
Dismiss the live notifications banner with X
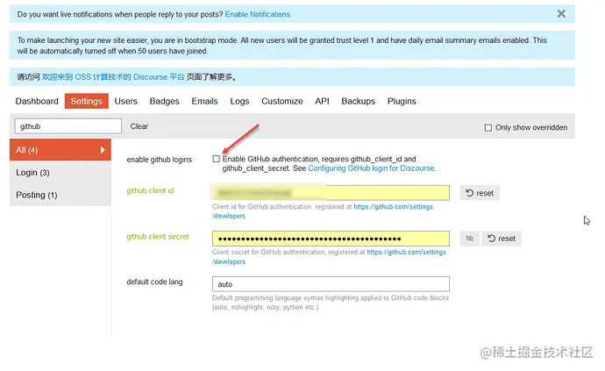coord(561,14)
